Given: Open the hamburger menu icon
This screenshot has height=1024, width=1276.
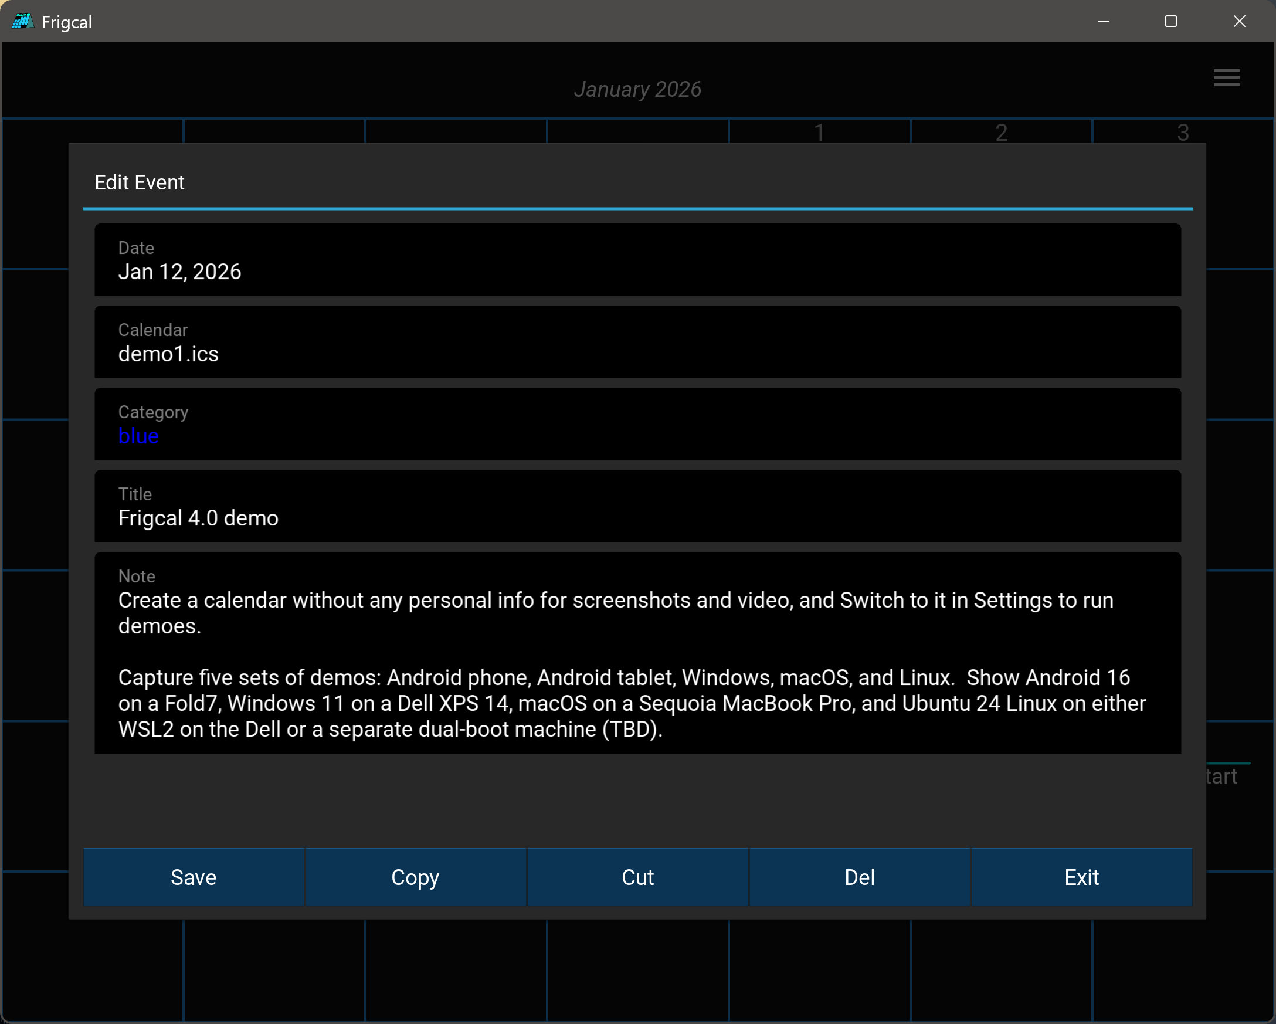Looking at the screenshot, I should click(x=1226, y=78).
